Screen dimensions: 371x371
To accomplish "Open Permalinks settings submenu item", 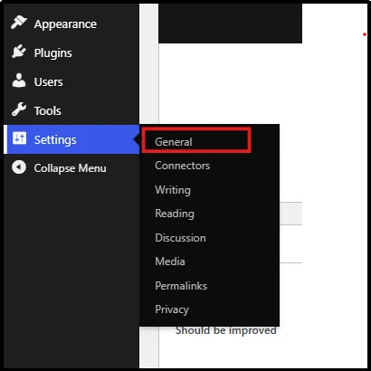I will click(x=181, y=286).
